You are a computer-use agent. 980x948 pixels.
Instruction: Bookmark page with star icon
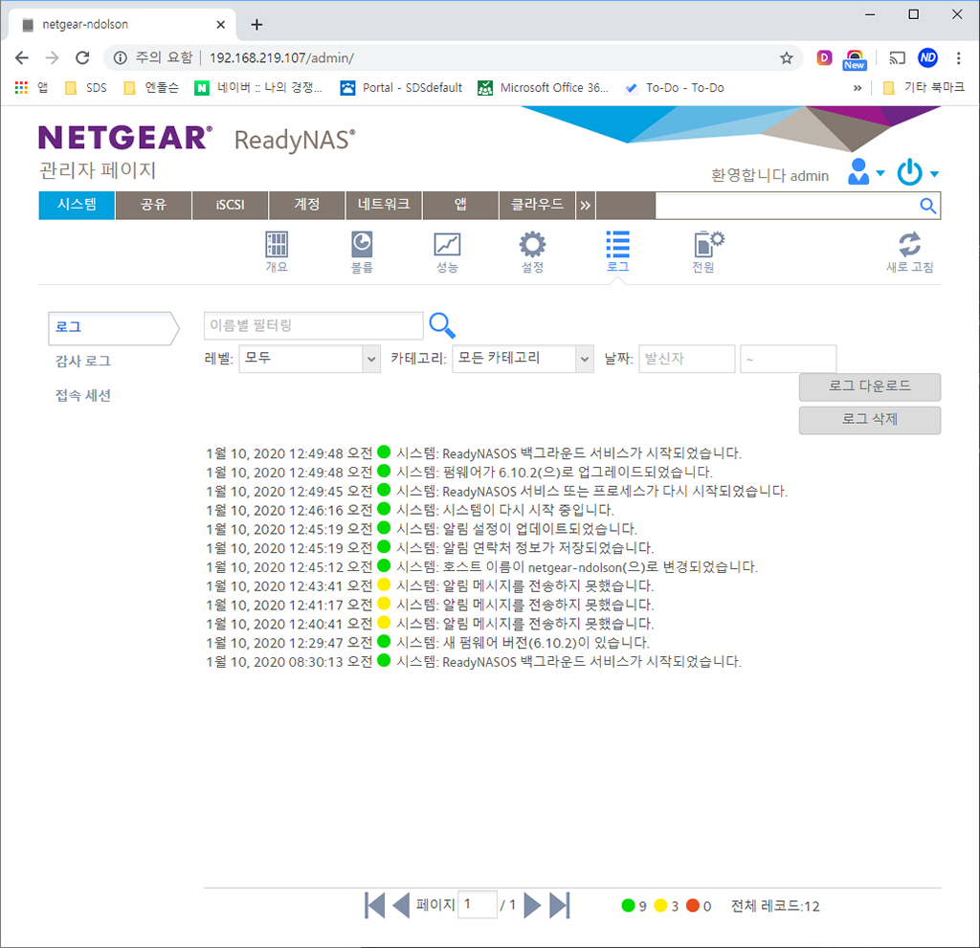click(x=787, y=58)
